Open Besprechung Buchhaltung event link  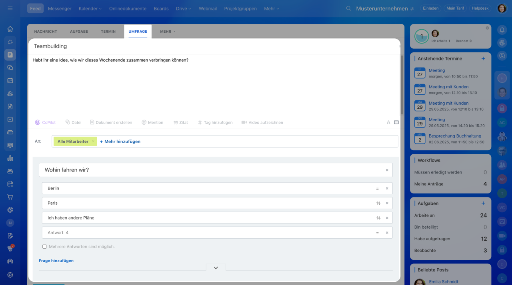point(455,136)
